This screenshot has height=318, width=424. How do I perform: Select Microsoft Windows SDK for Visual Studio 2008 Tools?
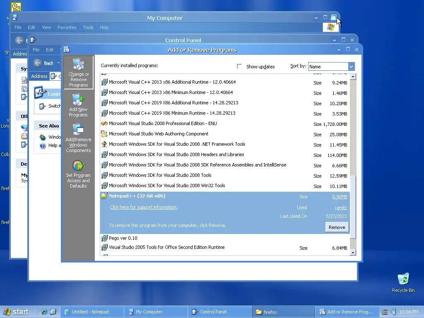point(225,176)
